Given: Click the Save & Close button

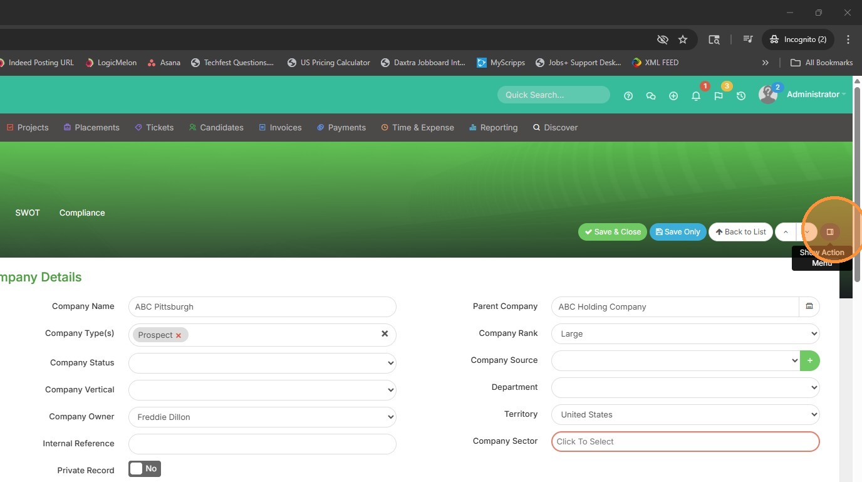Looking at the screenshot, I should point(613,232).
